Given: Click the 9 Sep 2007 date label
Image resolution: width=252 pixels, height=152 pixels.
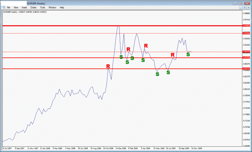Looking at the screenshot, I should [20, 148].
